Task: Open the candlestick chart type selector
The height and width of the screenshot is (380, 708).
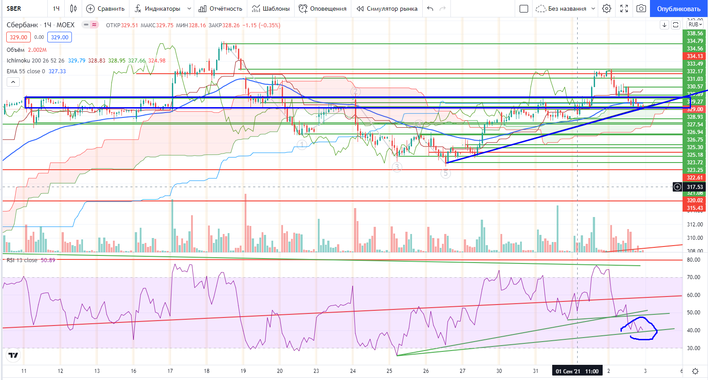Action: coord(73,8)
